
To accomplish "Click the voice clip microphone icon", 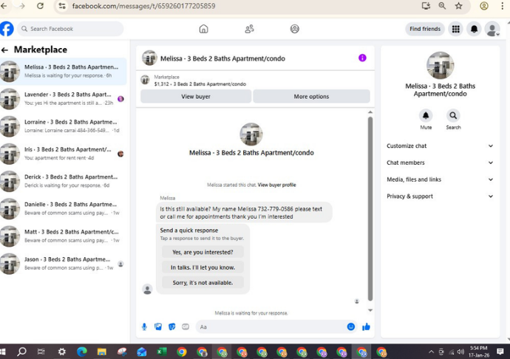I will pos(144,326).
